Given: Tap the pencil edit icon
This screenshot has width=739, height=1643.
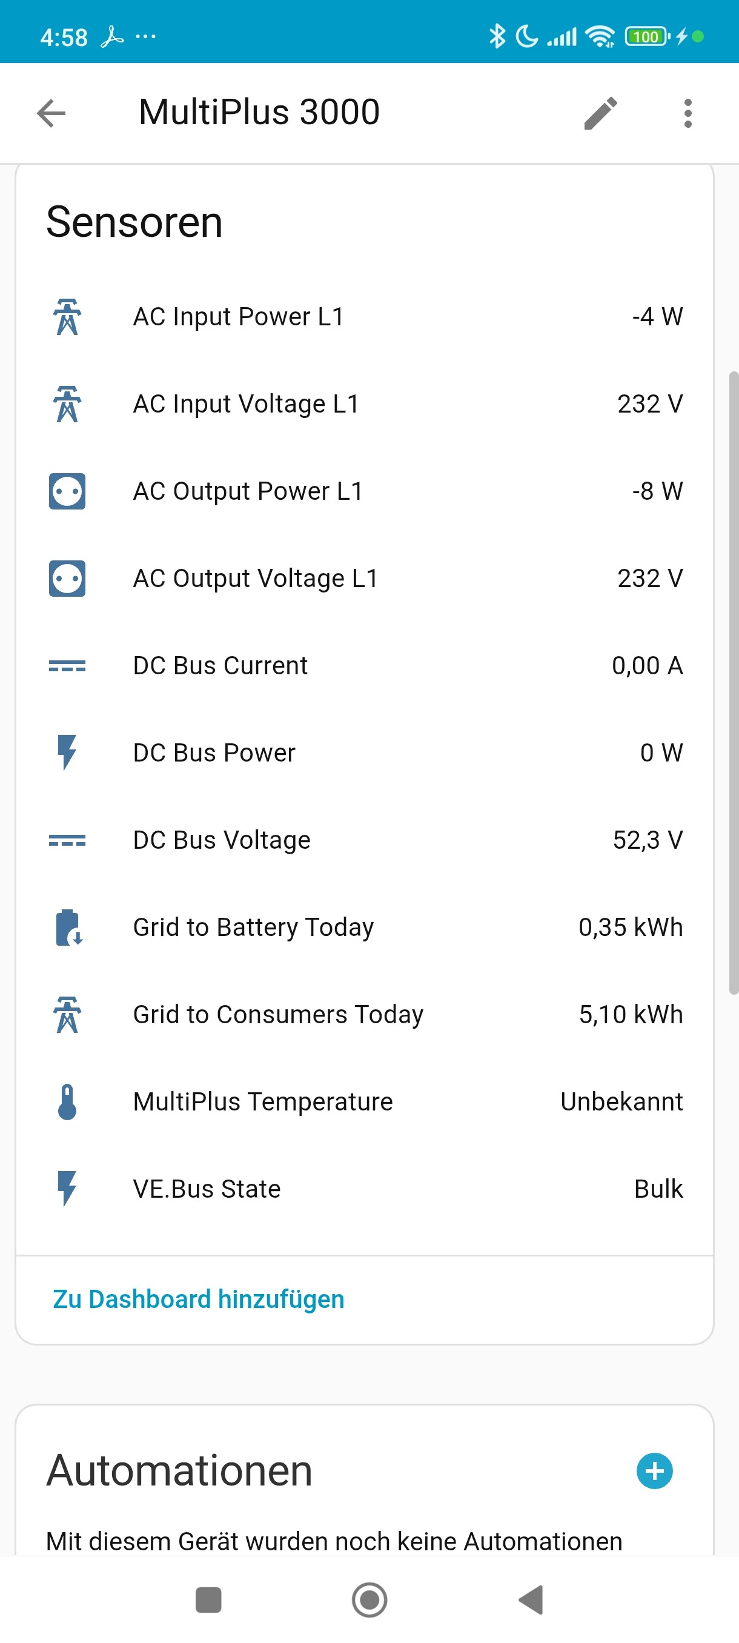Looking at the screenshot, I should click(601, 113).
